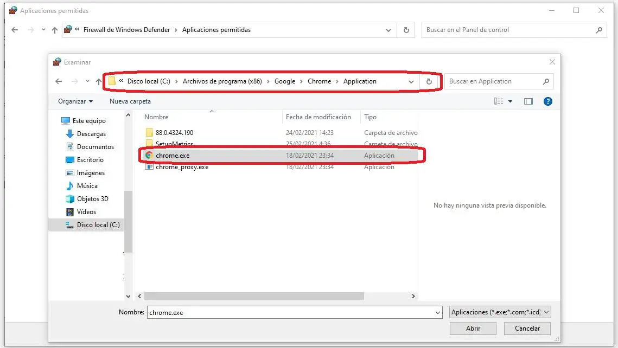Viewport: 618px width, 348px height.
Task: Select chrome_proxy.exe file
Action: coord(182,167)
